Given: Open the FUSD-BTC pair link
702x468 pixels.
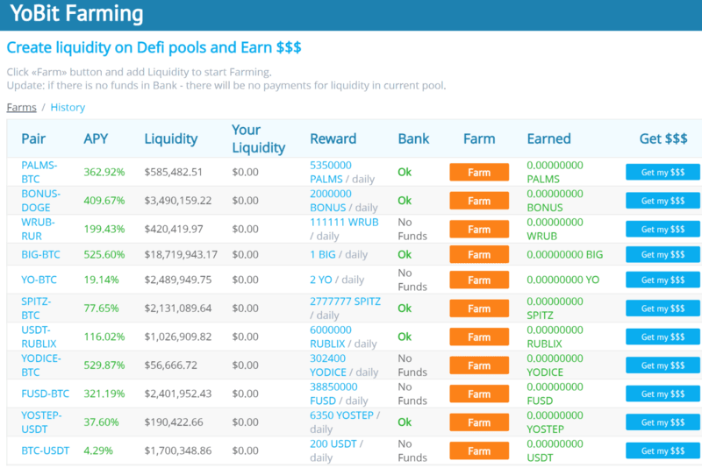Looking at the screenshot, I should (46, 394).
